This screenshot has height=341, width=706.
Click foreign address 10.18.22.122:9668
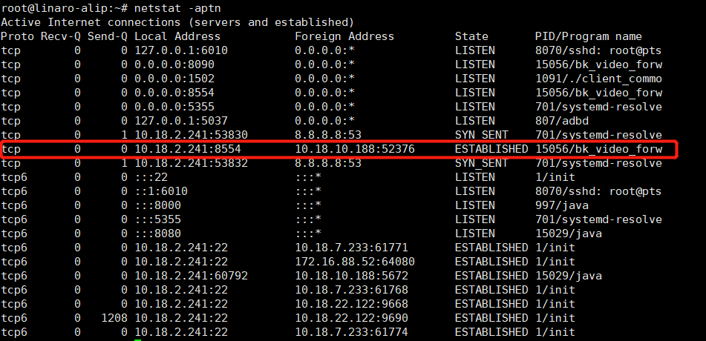tap(351, 304)
